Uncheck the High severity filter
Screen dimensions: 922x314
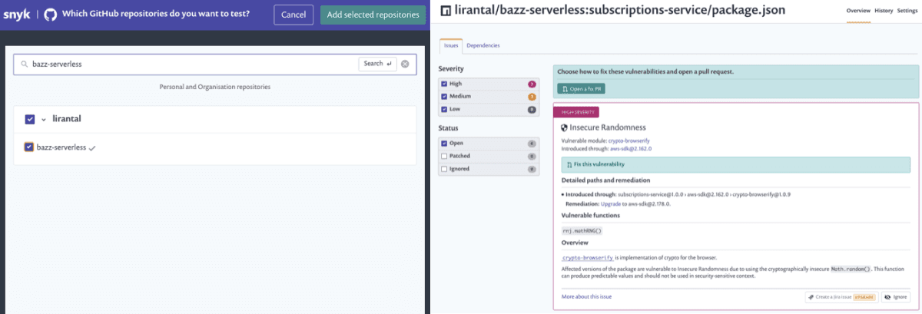(443, 84)
